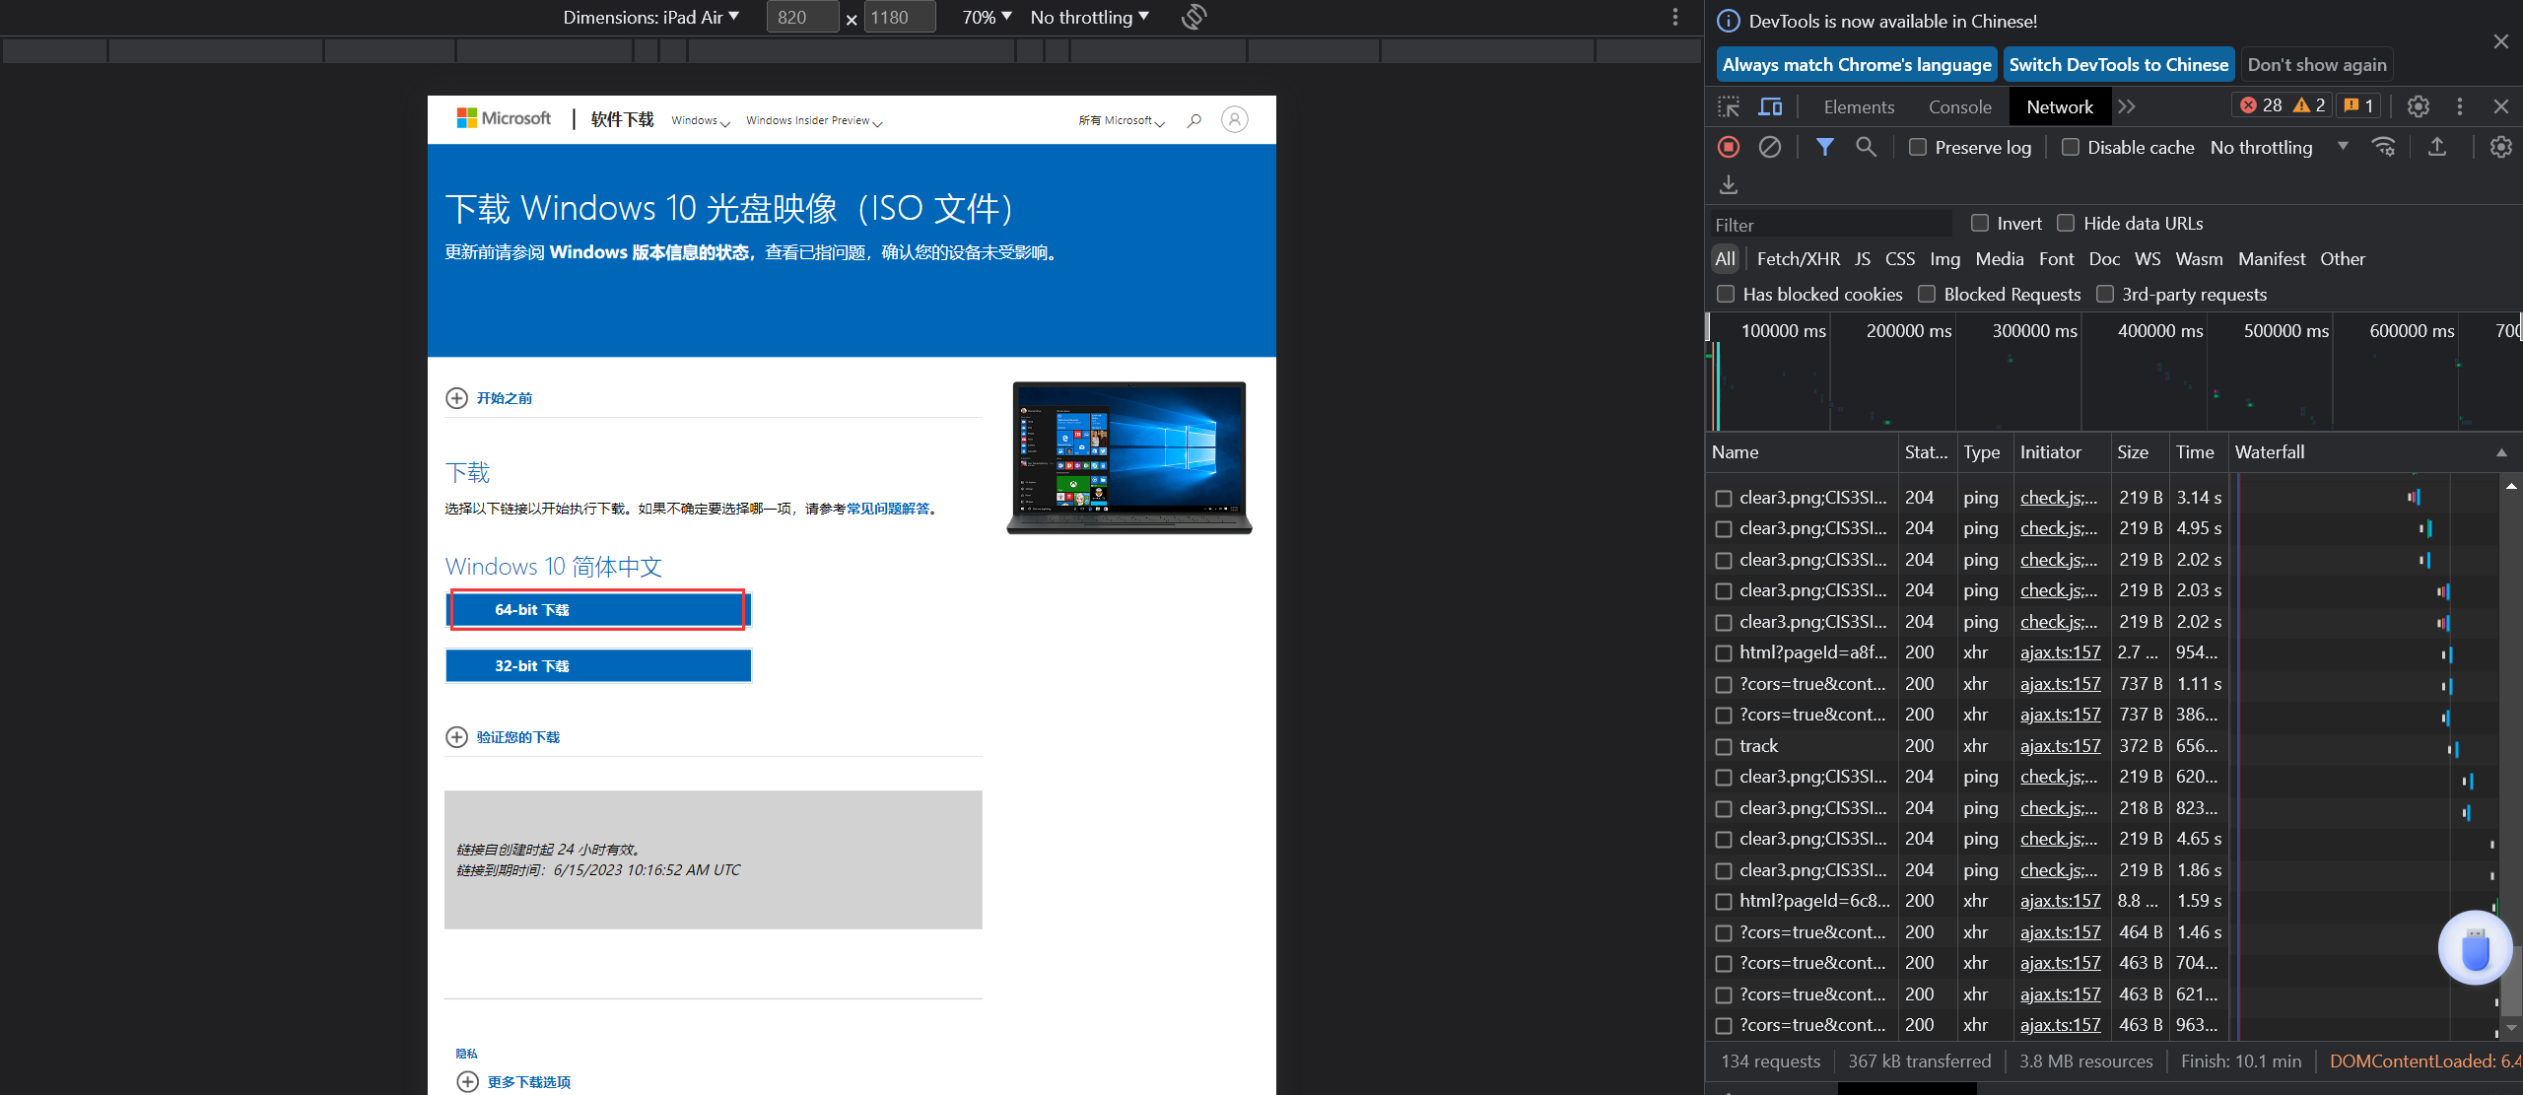This screenshot has width=2523, height=1095.
Task: Open Dimensions iPad Air dropdown
Action: pyautogui.click(x=650, y=17)
